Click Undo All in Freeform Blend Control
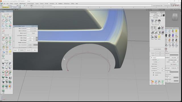This screenshot has width=182, height=102. tap(28, 50)
